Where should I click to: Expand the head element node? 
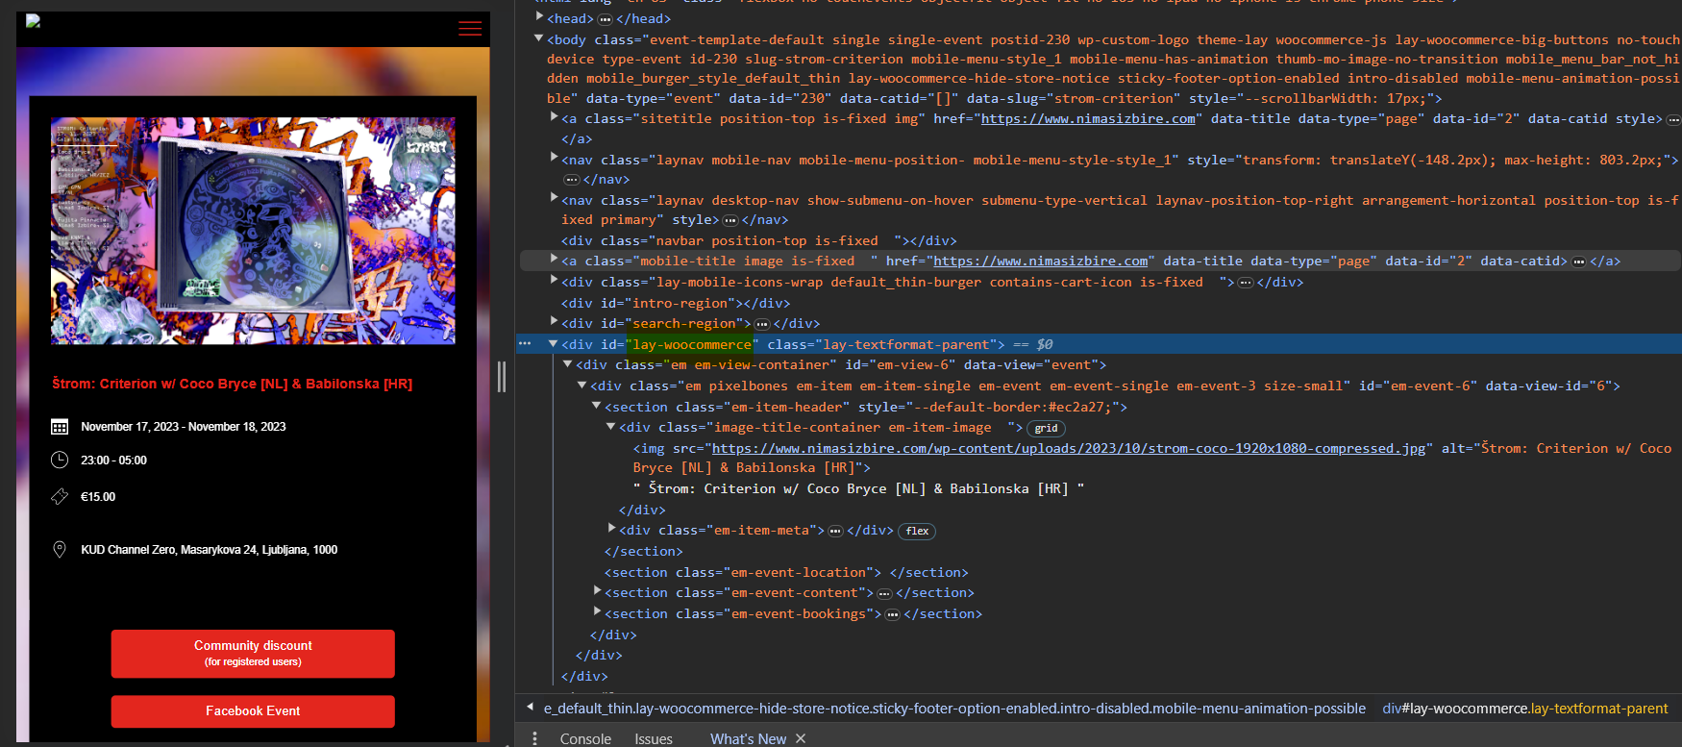point(539,17)
